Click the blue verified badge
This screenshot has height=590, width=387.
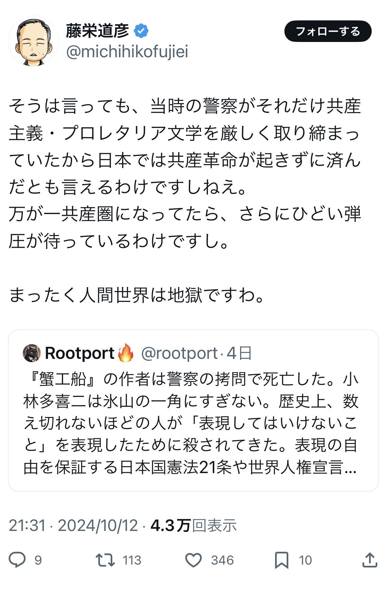(x=141, y=31)
